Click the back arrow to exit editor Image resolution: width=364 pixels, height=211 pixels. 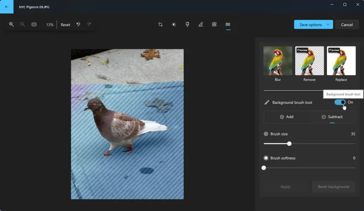pyautogui.click(x=6, y=7)
